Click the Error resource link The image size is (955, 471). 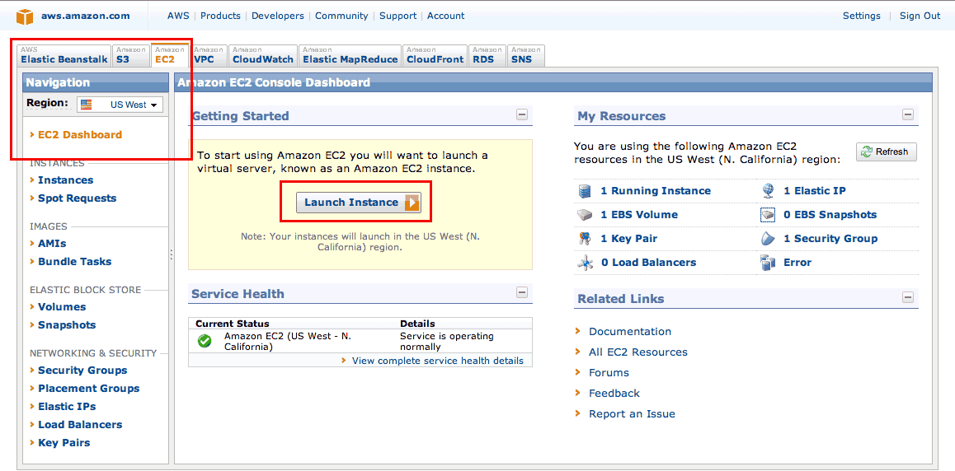(x=797, y=263)
